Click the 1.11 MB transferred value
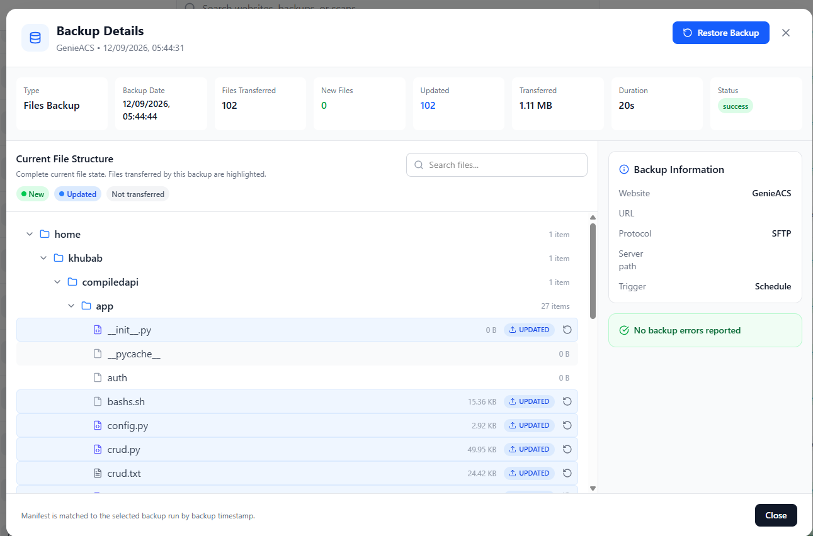 click(536, 106)
